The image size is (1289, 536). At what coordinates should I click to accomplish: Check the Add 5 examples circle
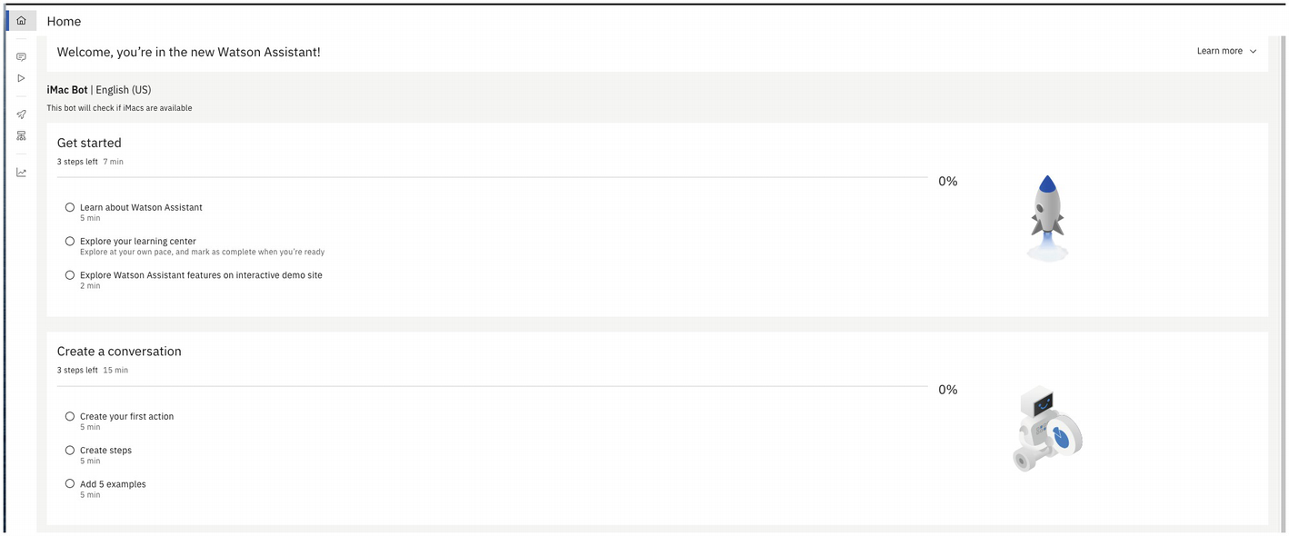[70, 484]
